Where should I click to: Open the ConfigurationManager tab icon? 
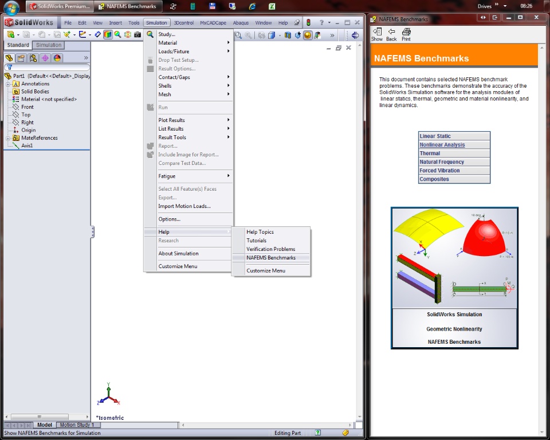(x=33, y=58)
